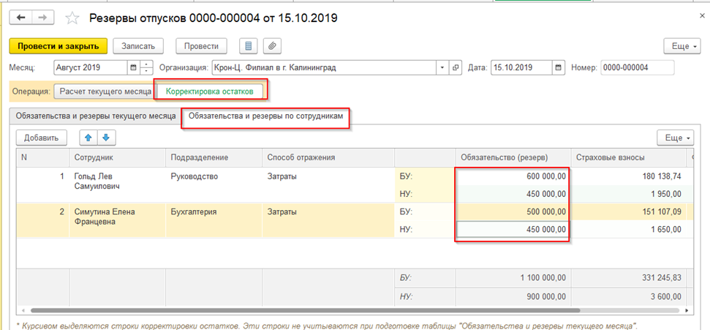
Task: Open top 'Еще' menu of document
Action: pyautogui.click(x=680, y=45)
